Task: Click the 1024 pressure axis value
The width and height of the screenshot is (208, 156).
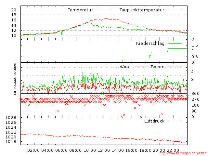Action: coord(11,127)
